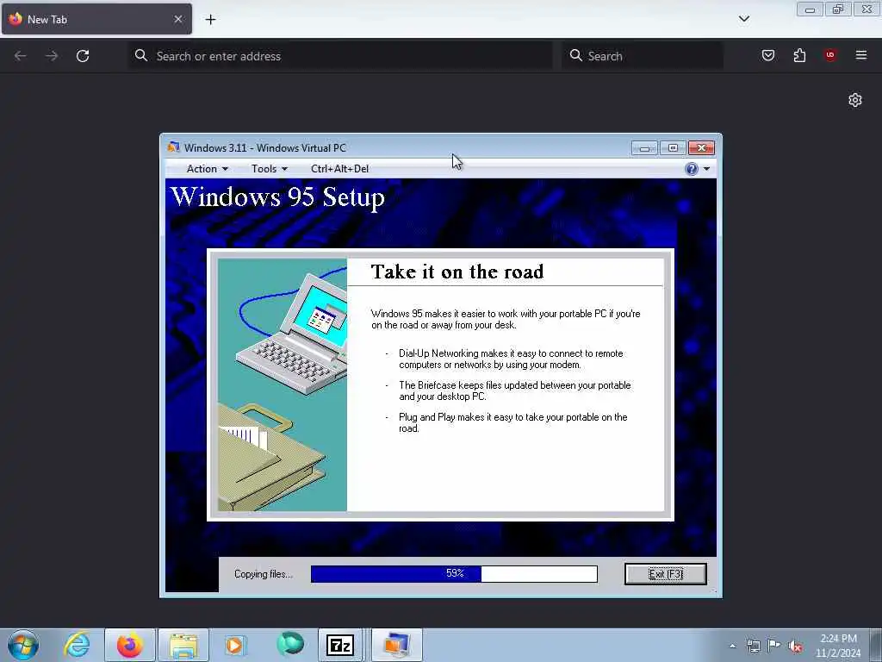Open Windows Media Player from the taskbar

coord(235,645)
